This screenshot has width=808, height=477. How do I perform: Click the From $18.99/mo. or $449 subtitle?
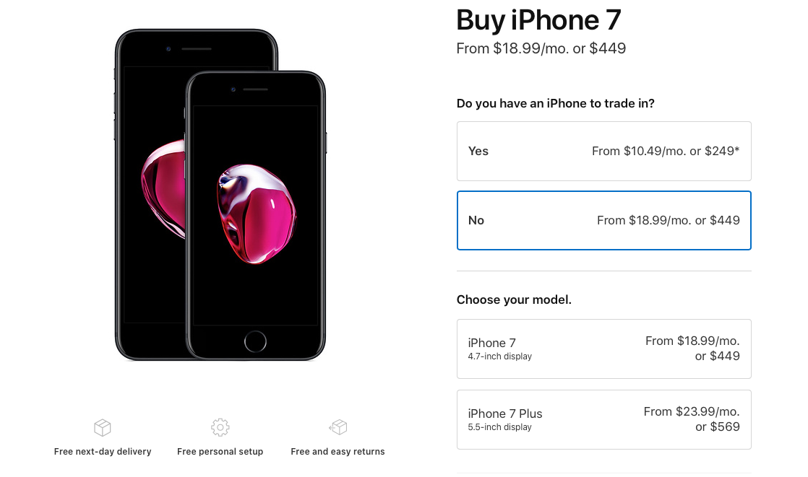coord(541,49)
